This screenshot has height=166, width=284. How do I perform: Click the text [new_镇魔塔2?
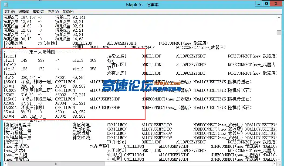(16, 159)
